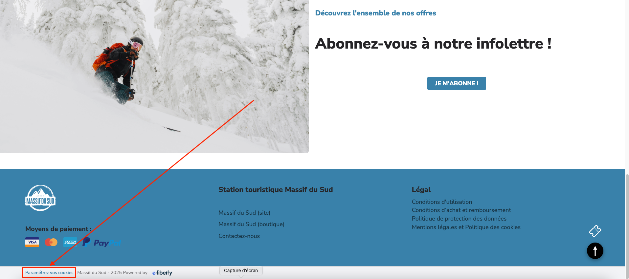This screenshot has width=629, height=279.
Task: Go to Massif du Sud (site)
Action: (x=244, y=213)
